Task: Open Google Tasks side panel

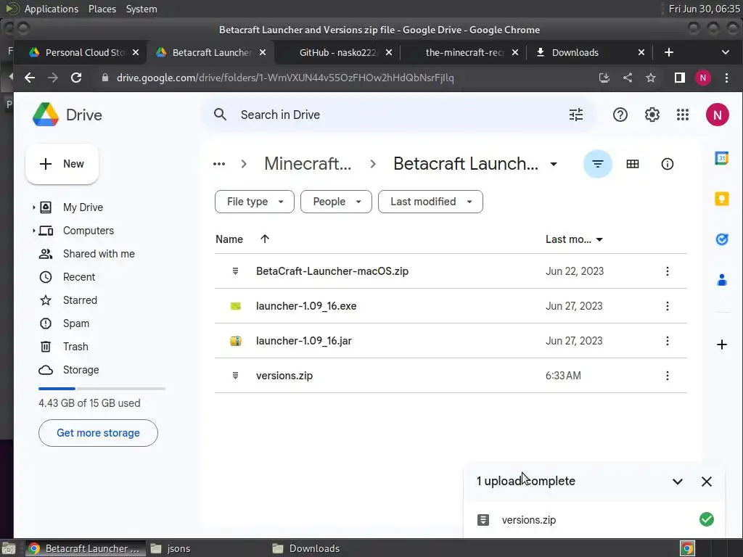Action: 722,239
